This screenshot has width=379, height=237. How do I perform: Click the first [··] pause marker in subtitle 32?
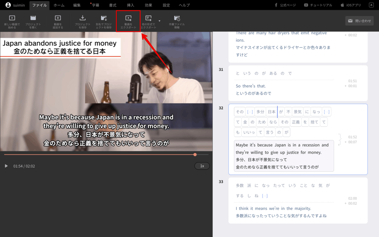pyautogui.click(x=250, y=112)
